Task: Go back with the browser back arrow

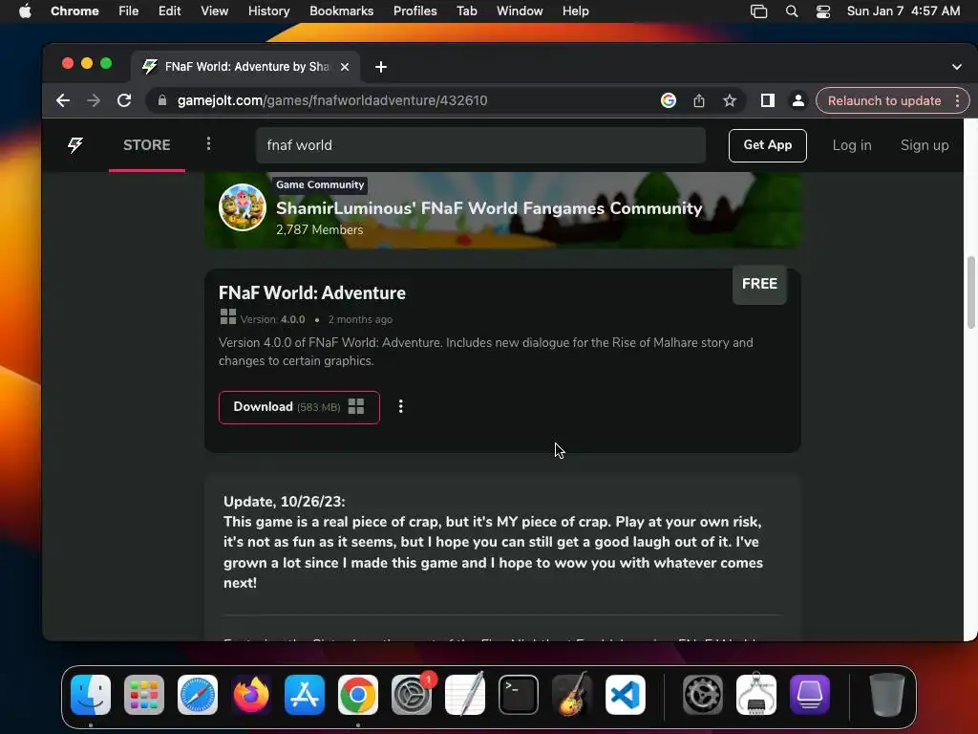Action: click(x=62, y=100)
